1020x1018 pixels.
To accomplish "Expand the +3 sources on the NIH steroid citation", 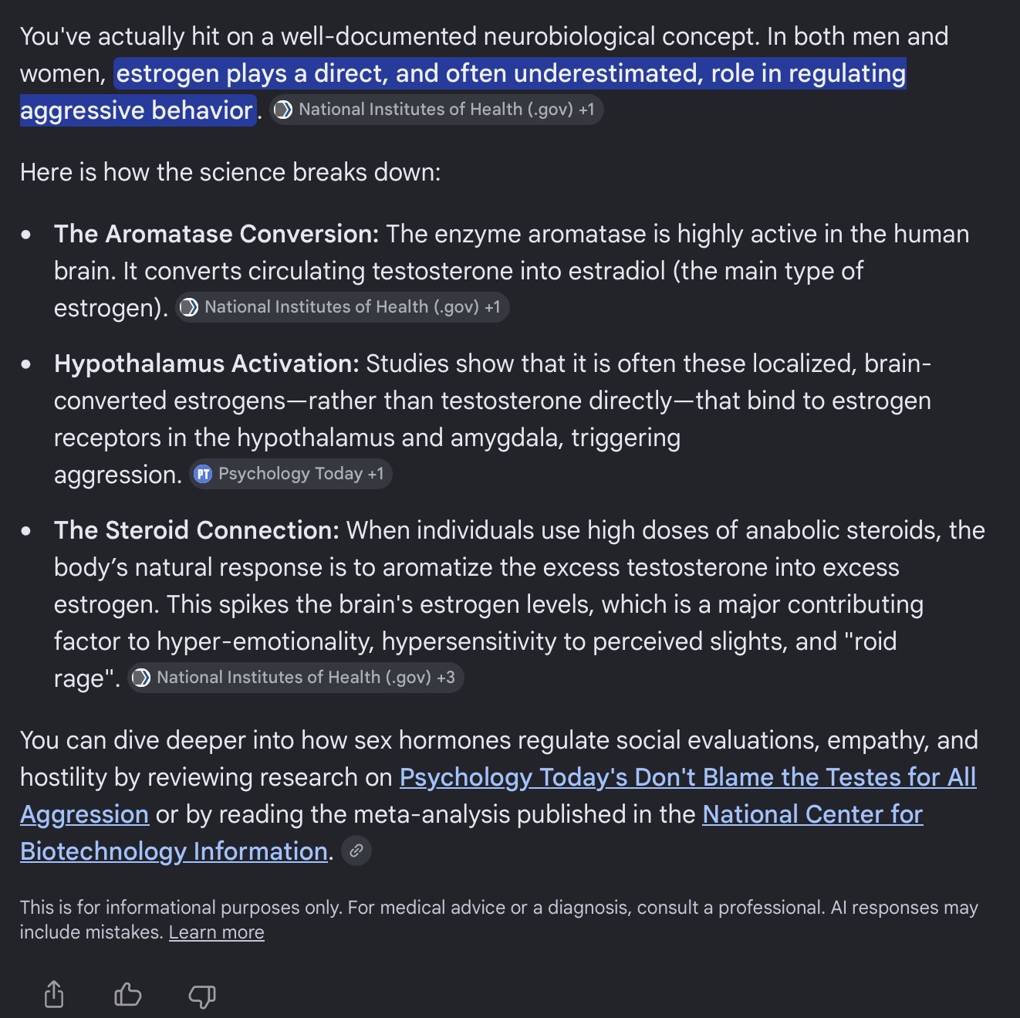I will (x=446, y=678).
